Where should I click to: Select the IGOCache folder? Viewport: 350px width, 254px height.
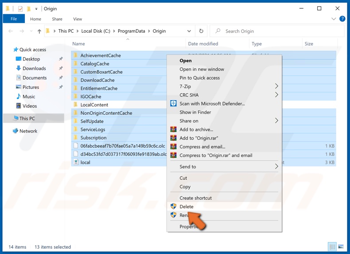[x=91, y=97]
